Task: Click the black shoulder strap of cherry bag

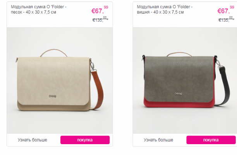Action: pos(225,86)
